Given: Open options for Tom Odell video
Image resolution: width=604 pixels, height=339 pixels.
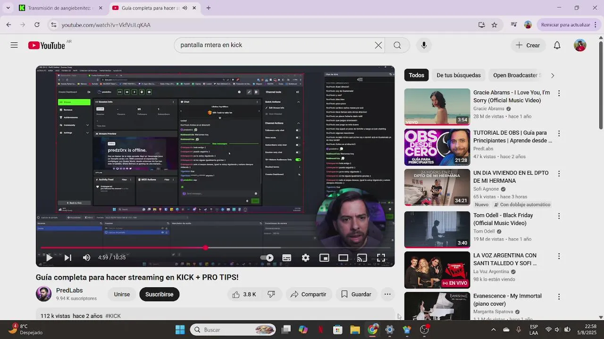Looking at the screenshot, I should point(559,216).
